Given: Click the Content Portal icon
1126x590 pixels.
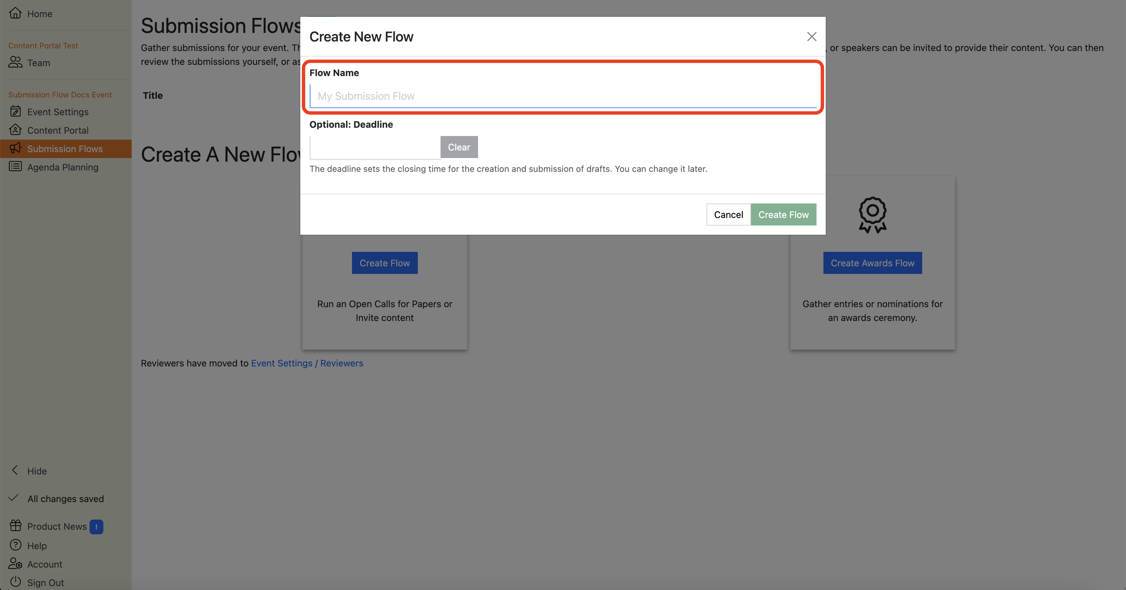Looking at the screenshot, I should [x=15, y=130].
